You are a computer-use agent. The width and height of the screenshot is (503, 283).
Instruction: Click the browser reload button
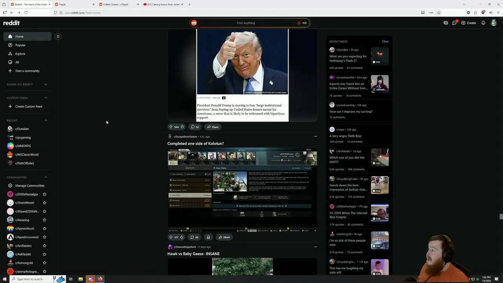pyautogui.click(x=26, y=13)
